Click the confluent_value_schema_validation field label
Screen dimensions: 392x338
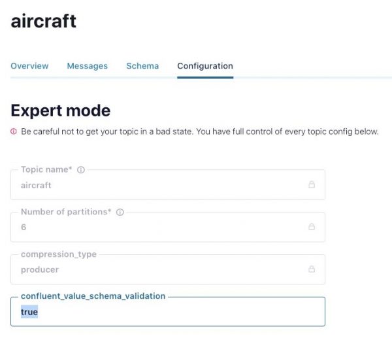click(93, 296)
